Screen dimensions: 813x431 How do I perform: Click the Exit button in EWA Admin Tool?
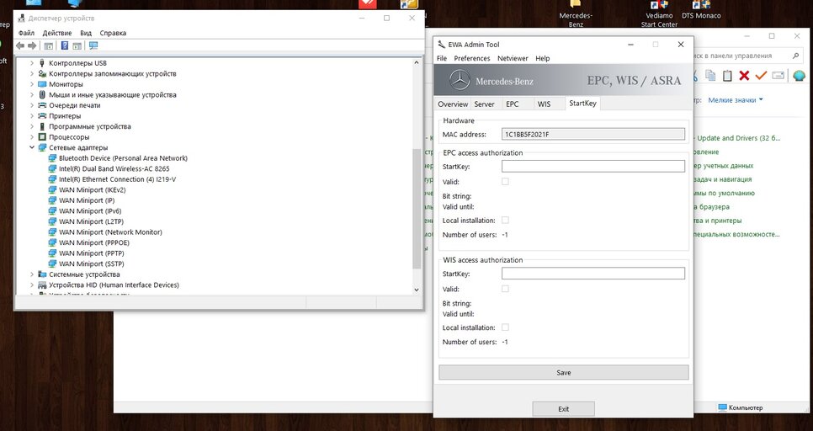click(x=564, y=409)
